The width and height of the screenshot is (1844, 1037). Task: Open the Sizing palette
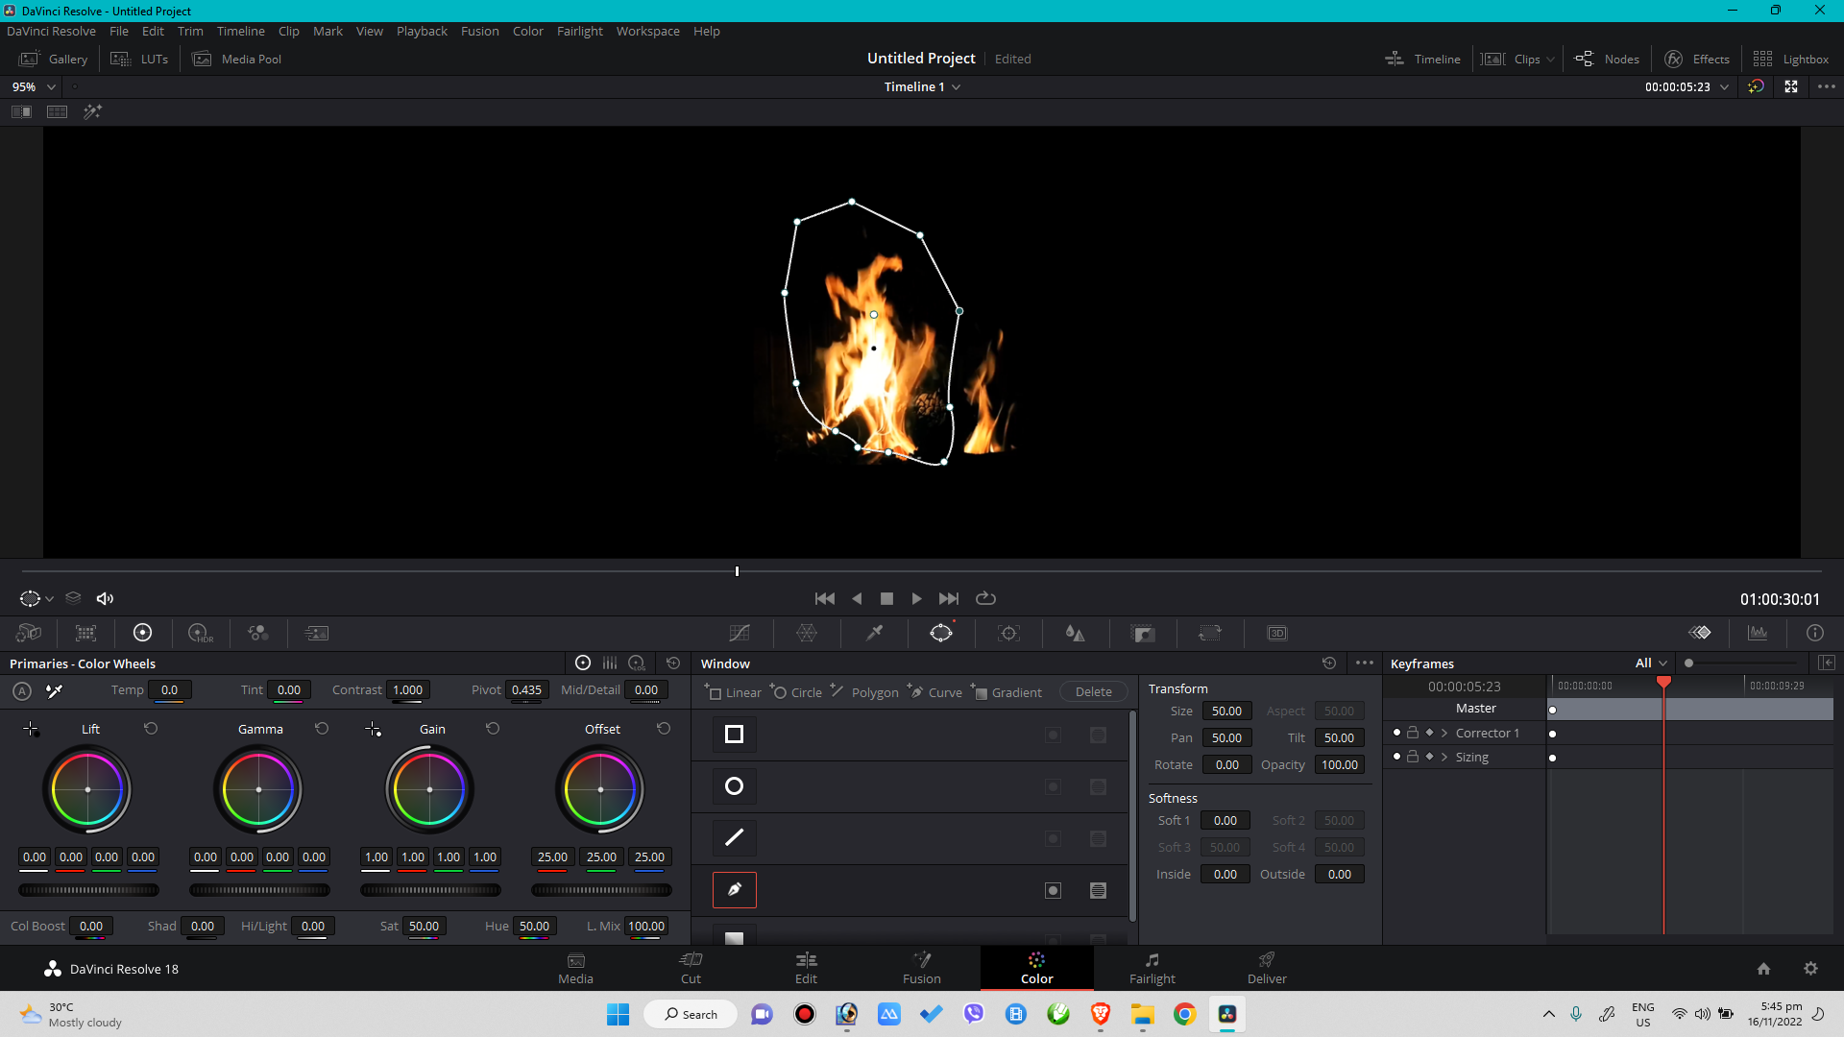1210,633
